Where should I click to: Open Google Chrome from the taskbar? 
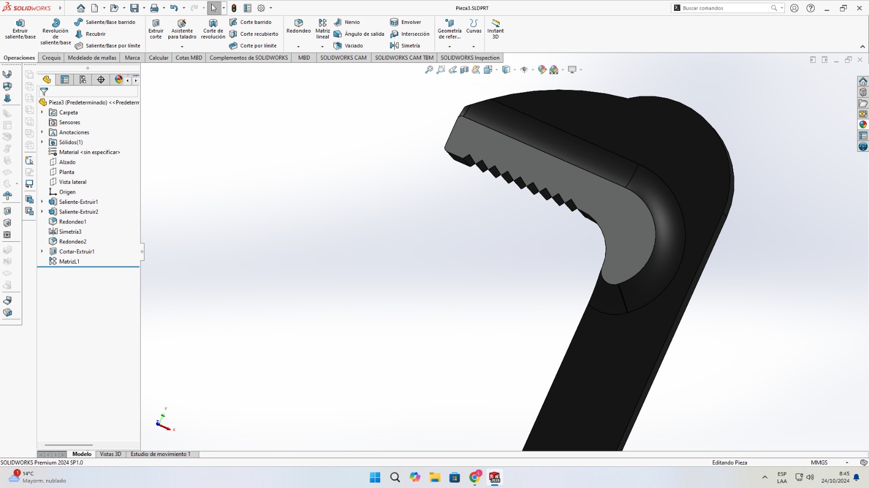point(475,477)
